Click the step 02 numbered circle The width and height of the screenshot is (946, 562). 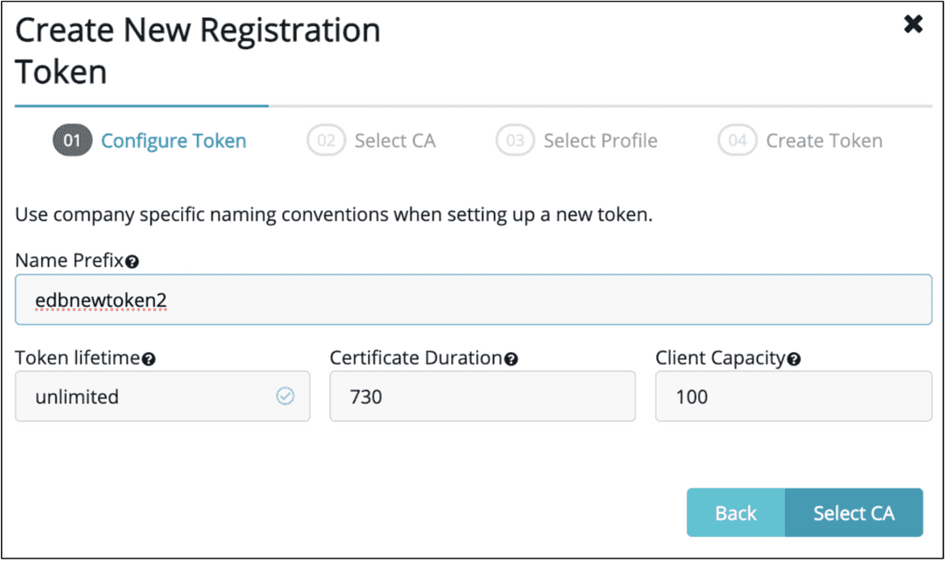click(x=326, y=140)
